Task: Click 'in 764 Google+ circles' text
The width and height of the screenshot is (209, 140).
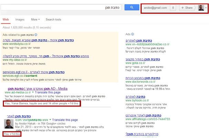Action: click(52, 124)
